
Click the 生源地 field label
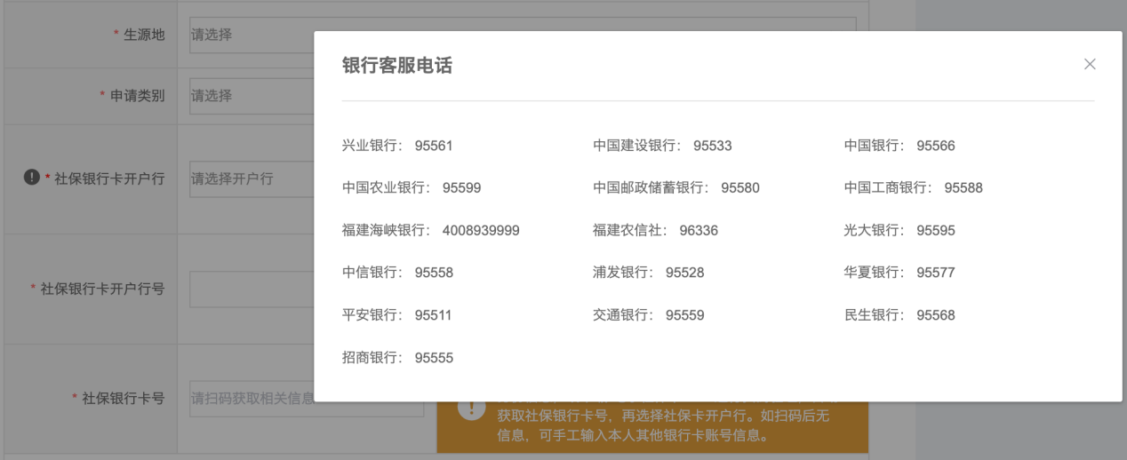(144, 35)
